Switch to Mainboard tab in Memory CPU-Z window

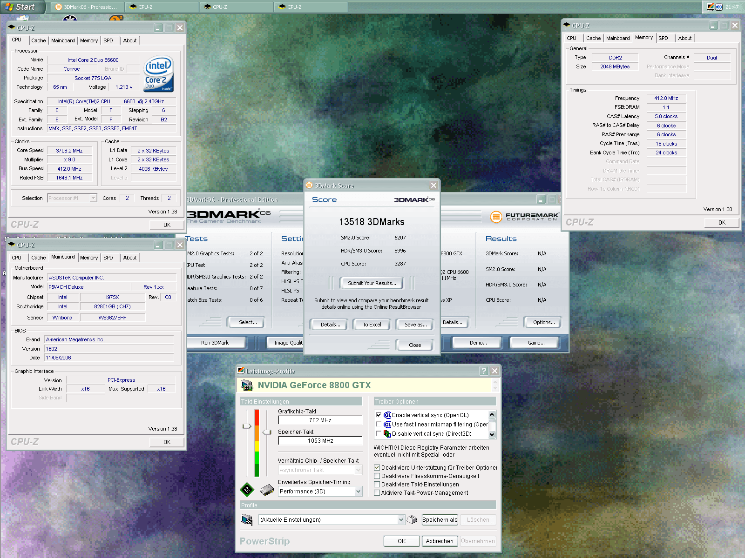click(618, 38)
